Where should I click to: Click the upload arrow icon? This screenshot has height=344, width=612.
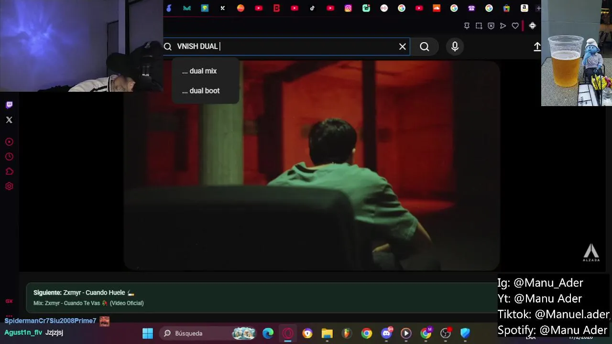pos(537,46)
